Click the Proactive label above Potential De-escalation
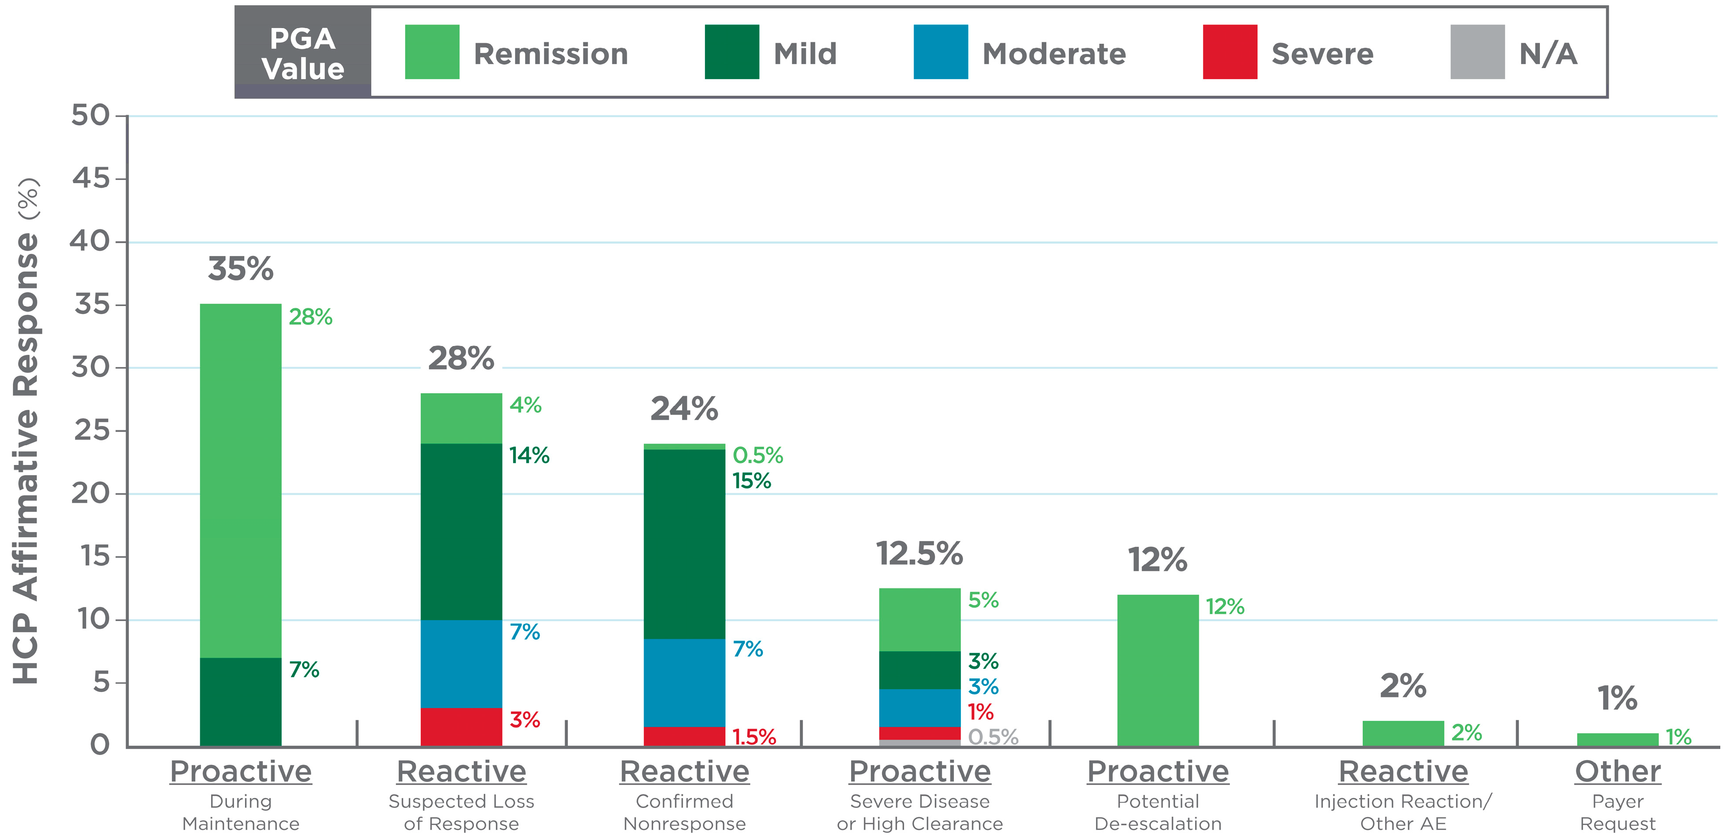The image size is (1726, 840). pos(1158,771)
